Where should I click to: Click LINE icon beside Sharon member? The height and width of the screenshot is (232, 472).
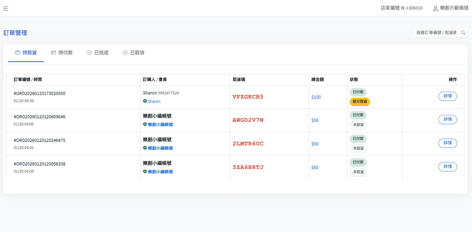click(145, 101)
